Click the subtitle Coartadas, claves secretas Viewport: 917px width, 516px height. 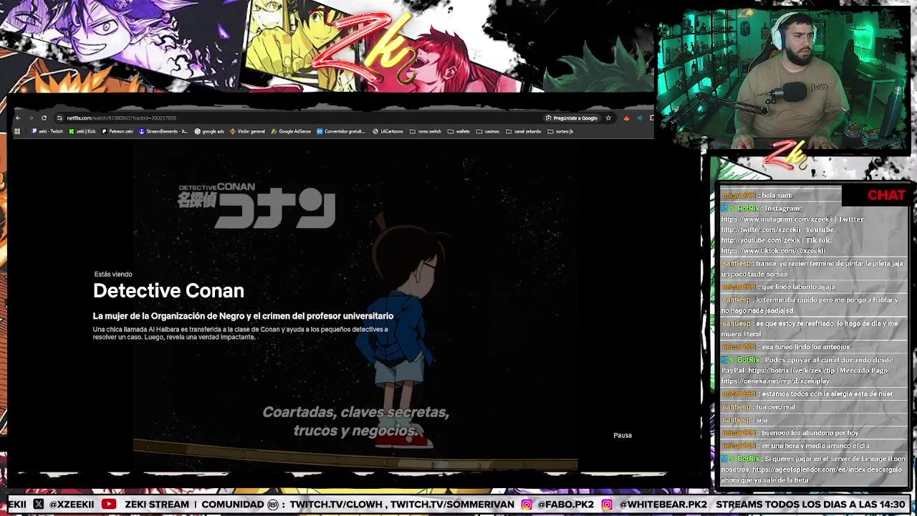tap(355, 412)
